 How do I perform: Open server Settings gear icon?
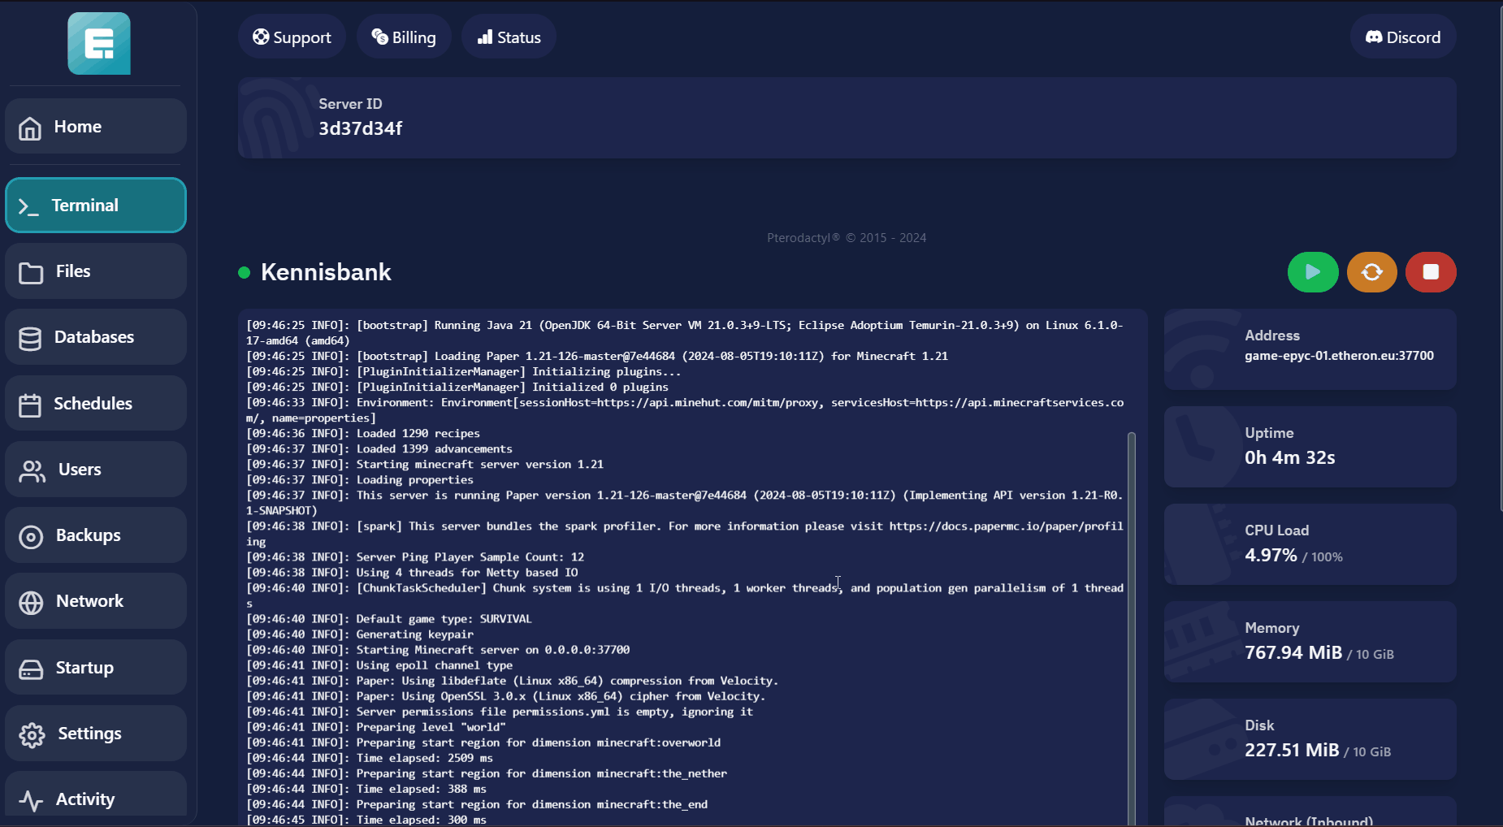32,734
